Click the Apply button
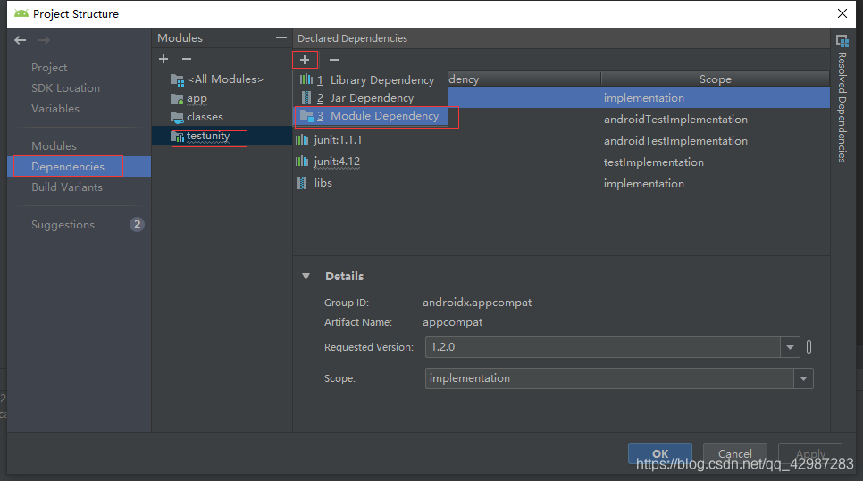Viewport: 863px width, 481px height. tap(810, 453)
